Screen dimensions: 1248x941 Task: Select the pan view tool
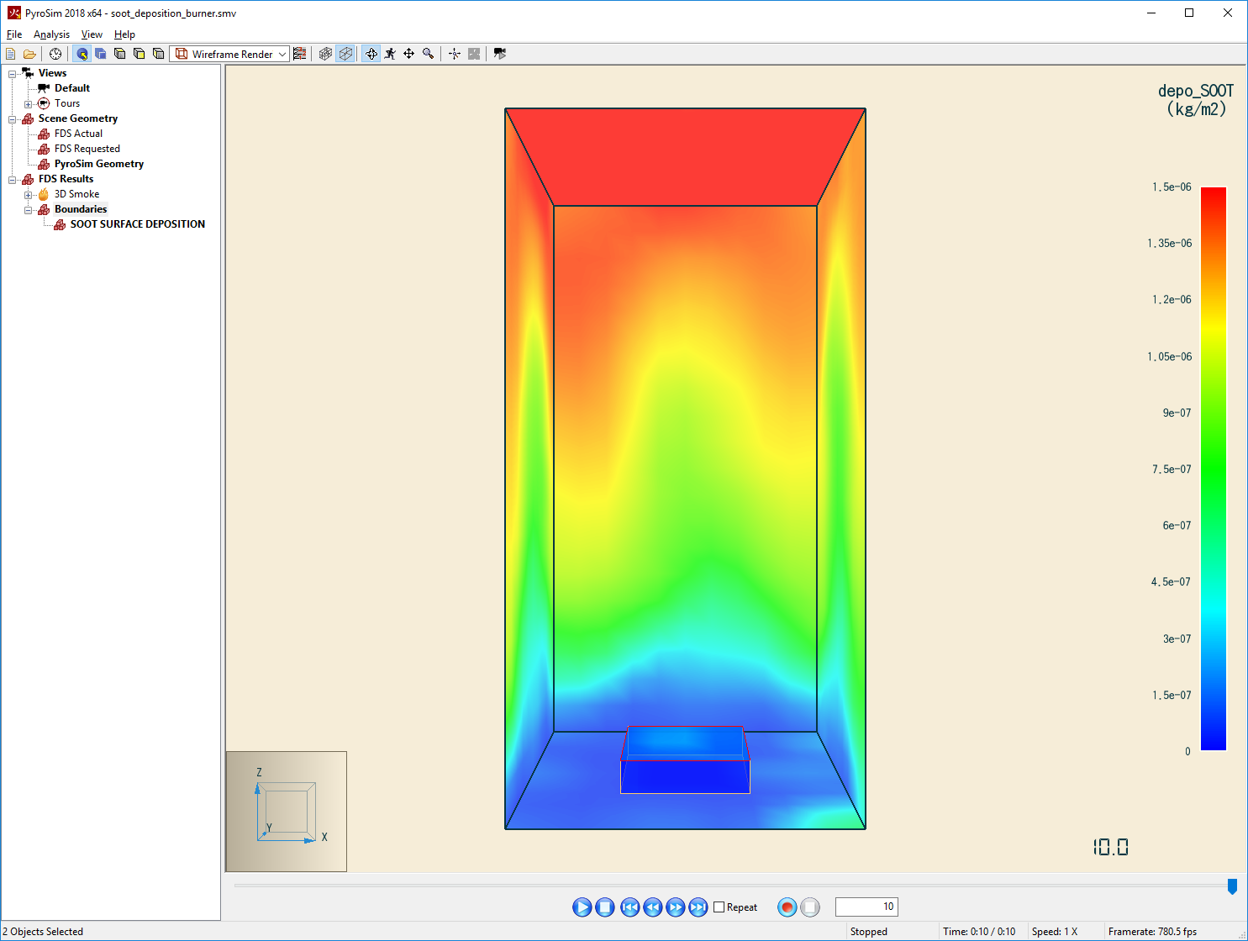408,53
